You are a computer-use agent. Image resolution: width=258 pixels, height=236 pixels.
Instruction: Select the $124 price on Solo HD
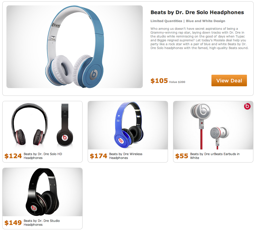(13, 156)
